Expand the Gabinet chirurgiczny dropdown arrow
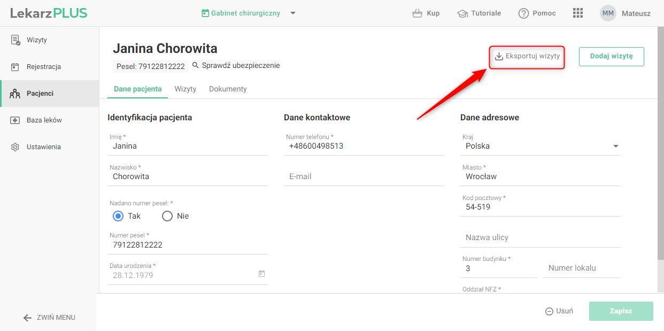Image resolution: width=664 pixels, height=331 pixels. [293, 13]
